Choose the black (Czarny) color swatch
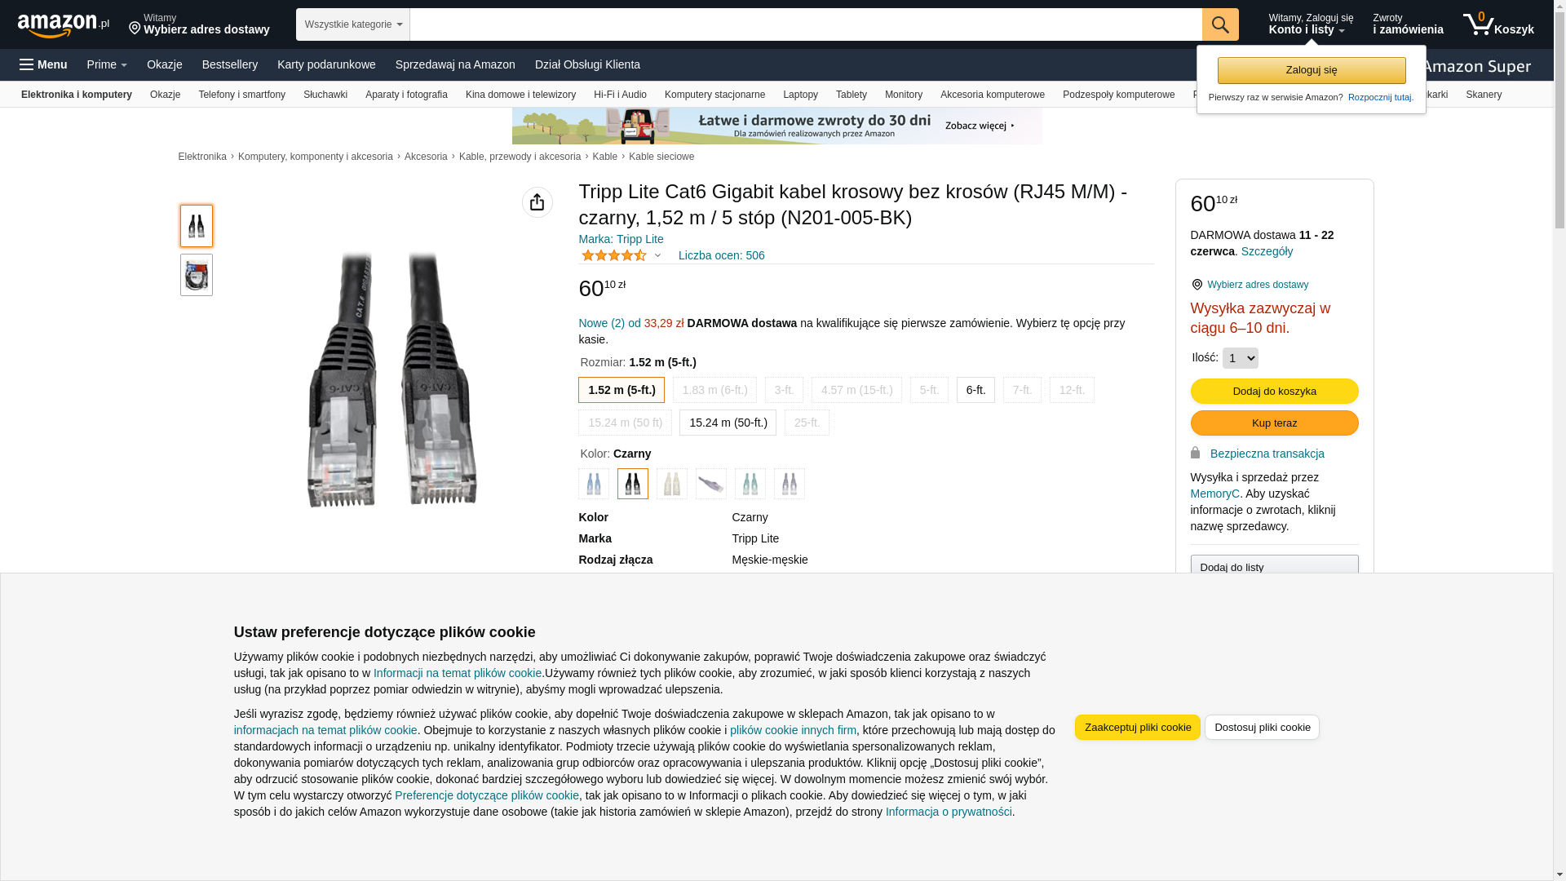Image resolution: width=1566 pixels, height=881 pixels. (x=633, y=484)
